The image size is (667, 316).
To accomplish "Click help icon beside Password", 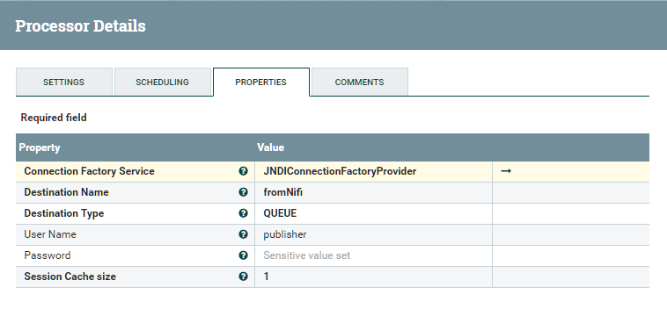I will click(x=244, y=255).
